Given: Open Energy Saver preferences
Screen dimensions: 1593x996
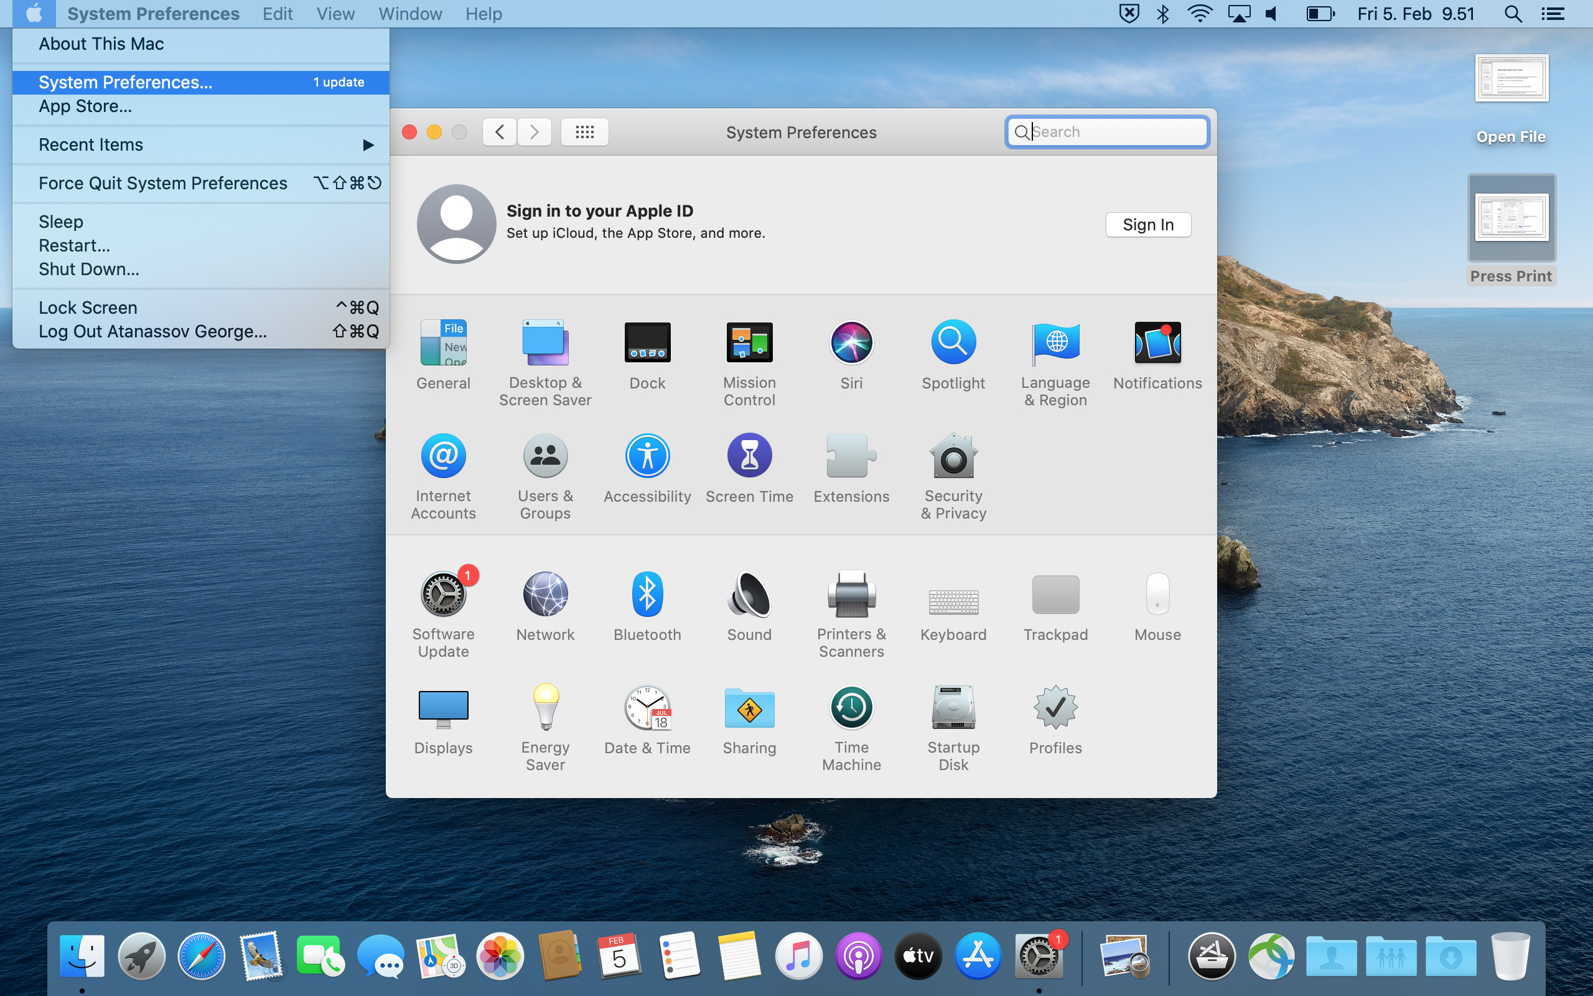Looking at the screenshot, I should point(545,728).
